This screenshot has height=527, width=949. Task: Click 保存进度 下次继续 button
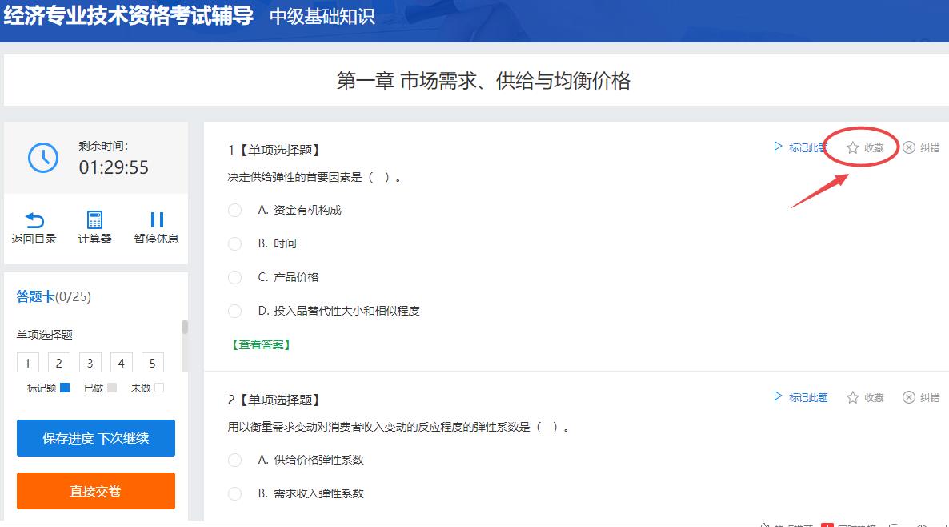(96, 438)
